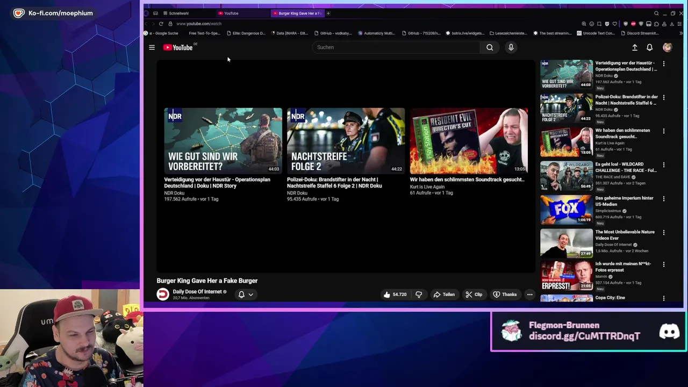Viewport: 688px width, 387px height.
Task: Open more actions ellipsis below video
Action: point(529,295)
